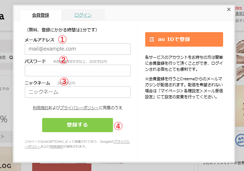Click the ID icon on the au button

point(152,39)
